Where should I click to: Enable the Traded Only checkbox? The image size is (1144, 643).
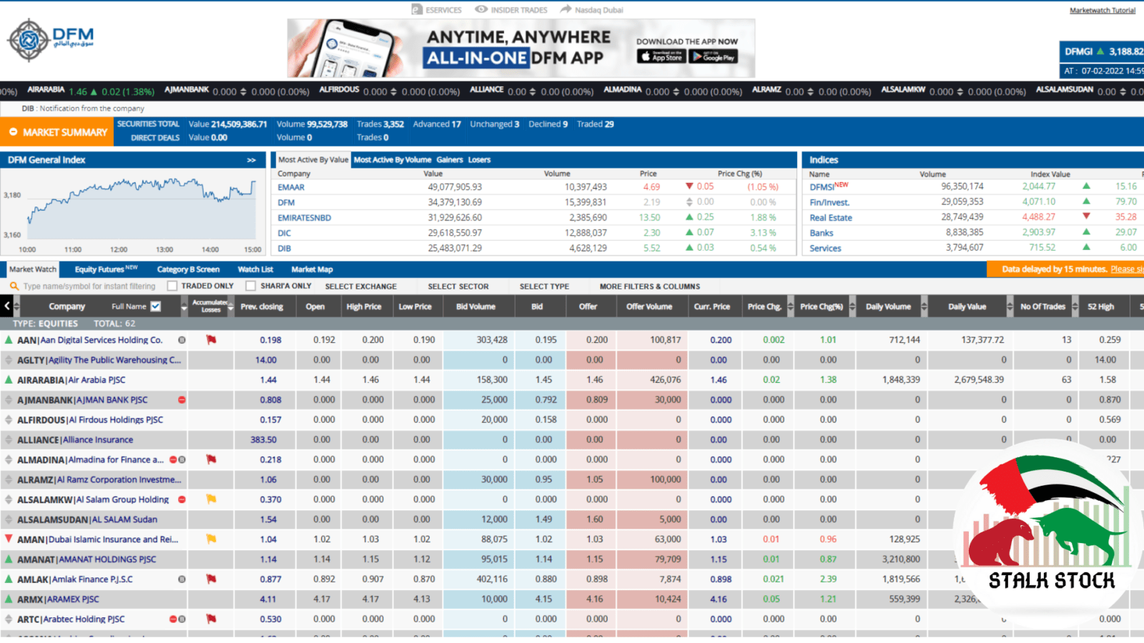pos(172,286)
